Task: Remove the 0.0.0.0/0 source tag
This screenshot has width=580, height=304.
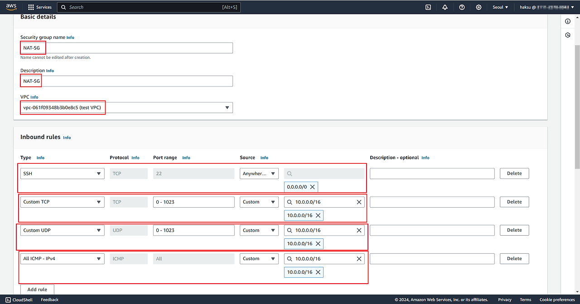Action: coord(312,187)
